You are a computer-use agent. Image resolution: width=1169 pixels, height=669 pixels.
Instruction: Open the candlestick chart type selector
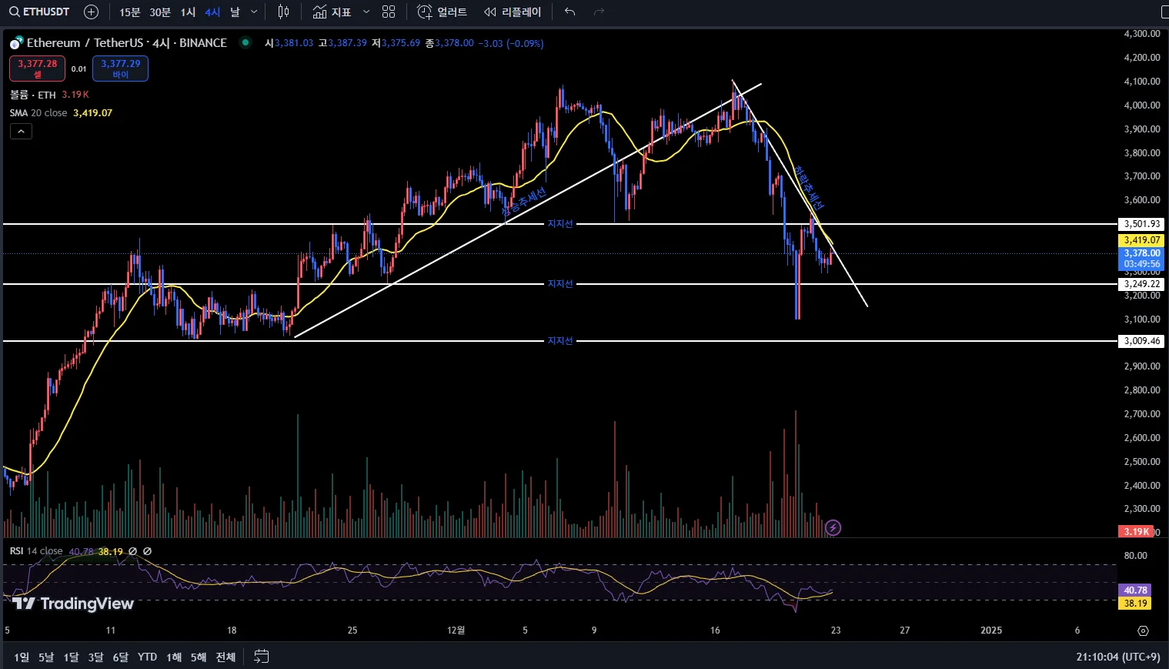pyautogui.click(x=283, y=12)
